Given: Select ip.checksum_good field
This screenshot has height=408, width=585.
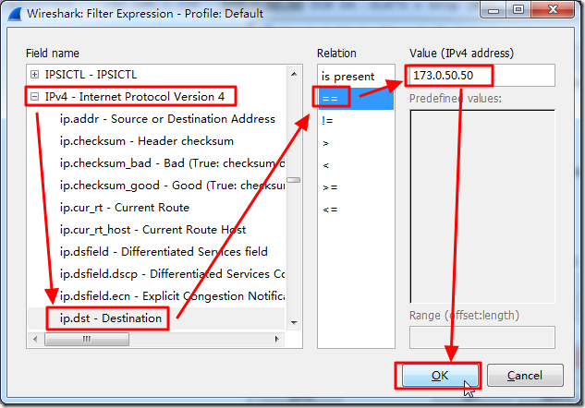Looking at the screenshot, I should 172,186.
